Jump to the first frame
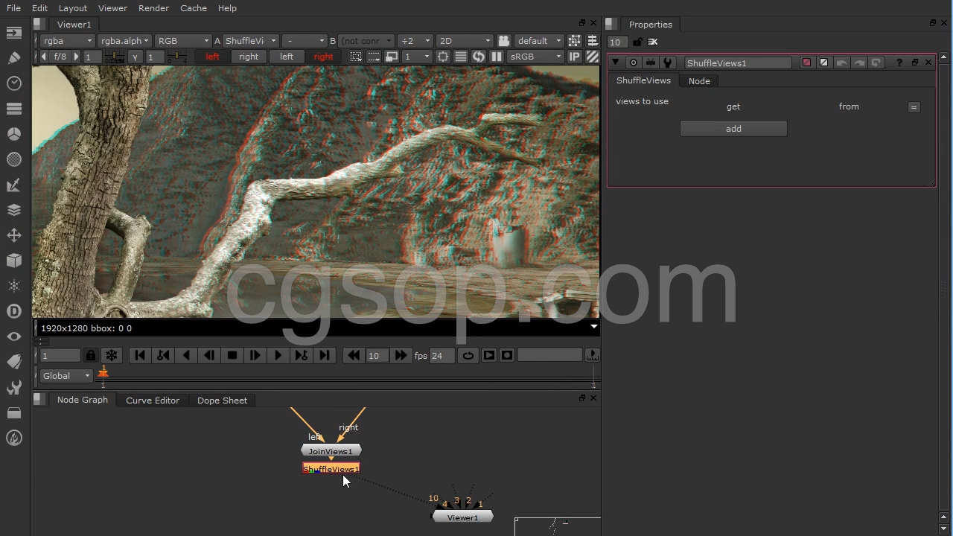 [x=140, y=356]
